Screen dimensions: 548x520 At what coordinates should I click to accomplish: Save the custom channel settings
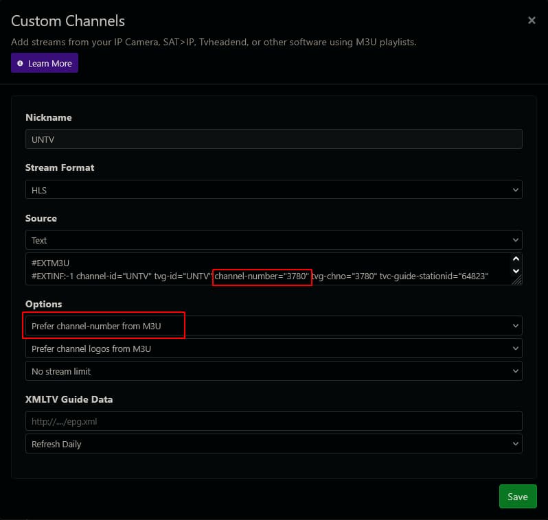517,497
